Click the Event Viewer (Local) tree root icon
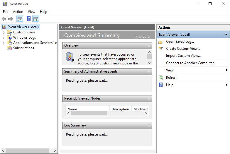 (4, 27)
